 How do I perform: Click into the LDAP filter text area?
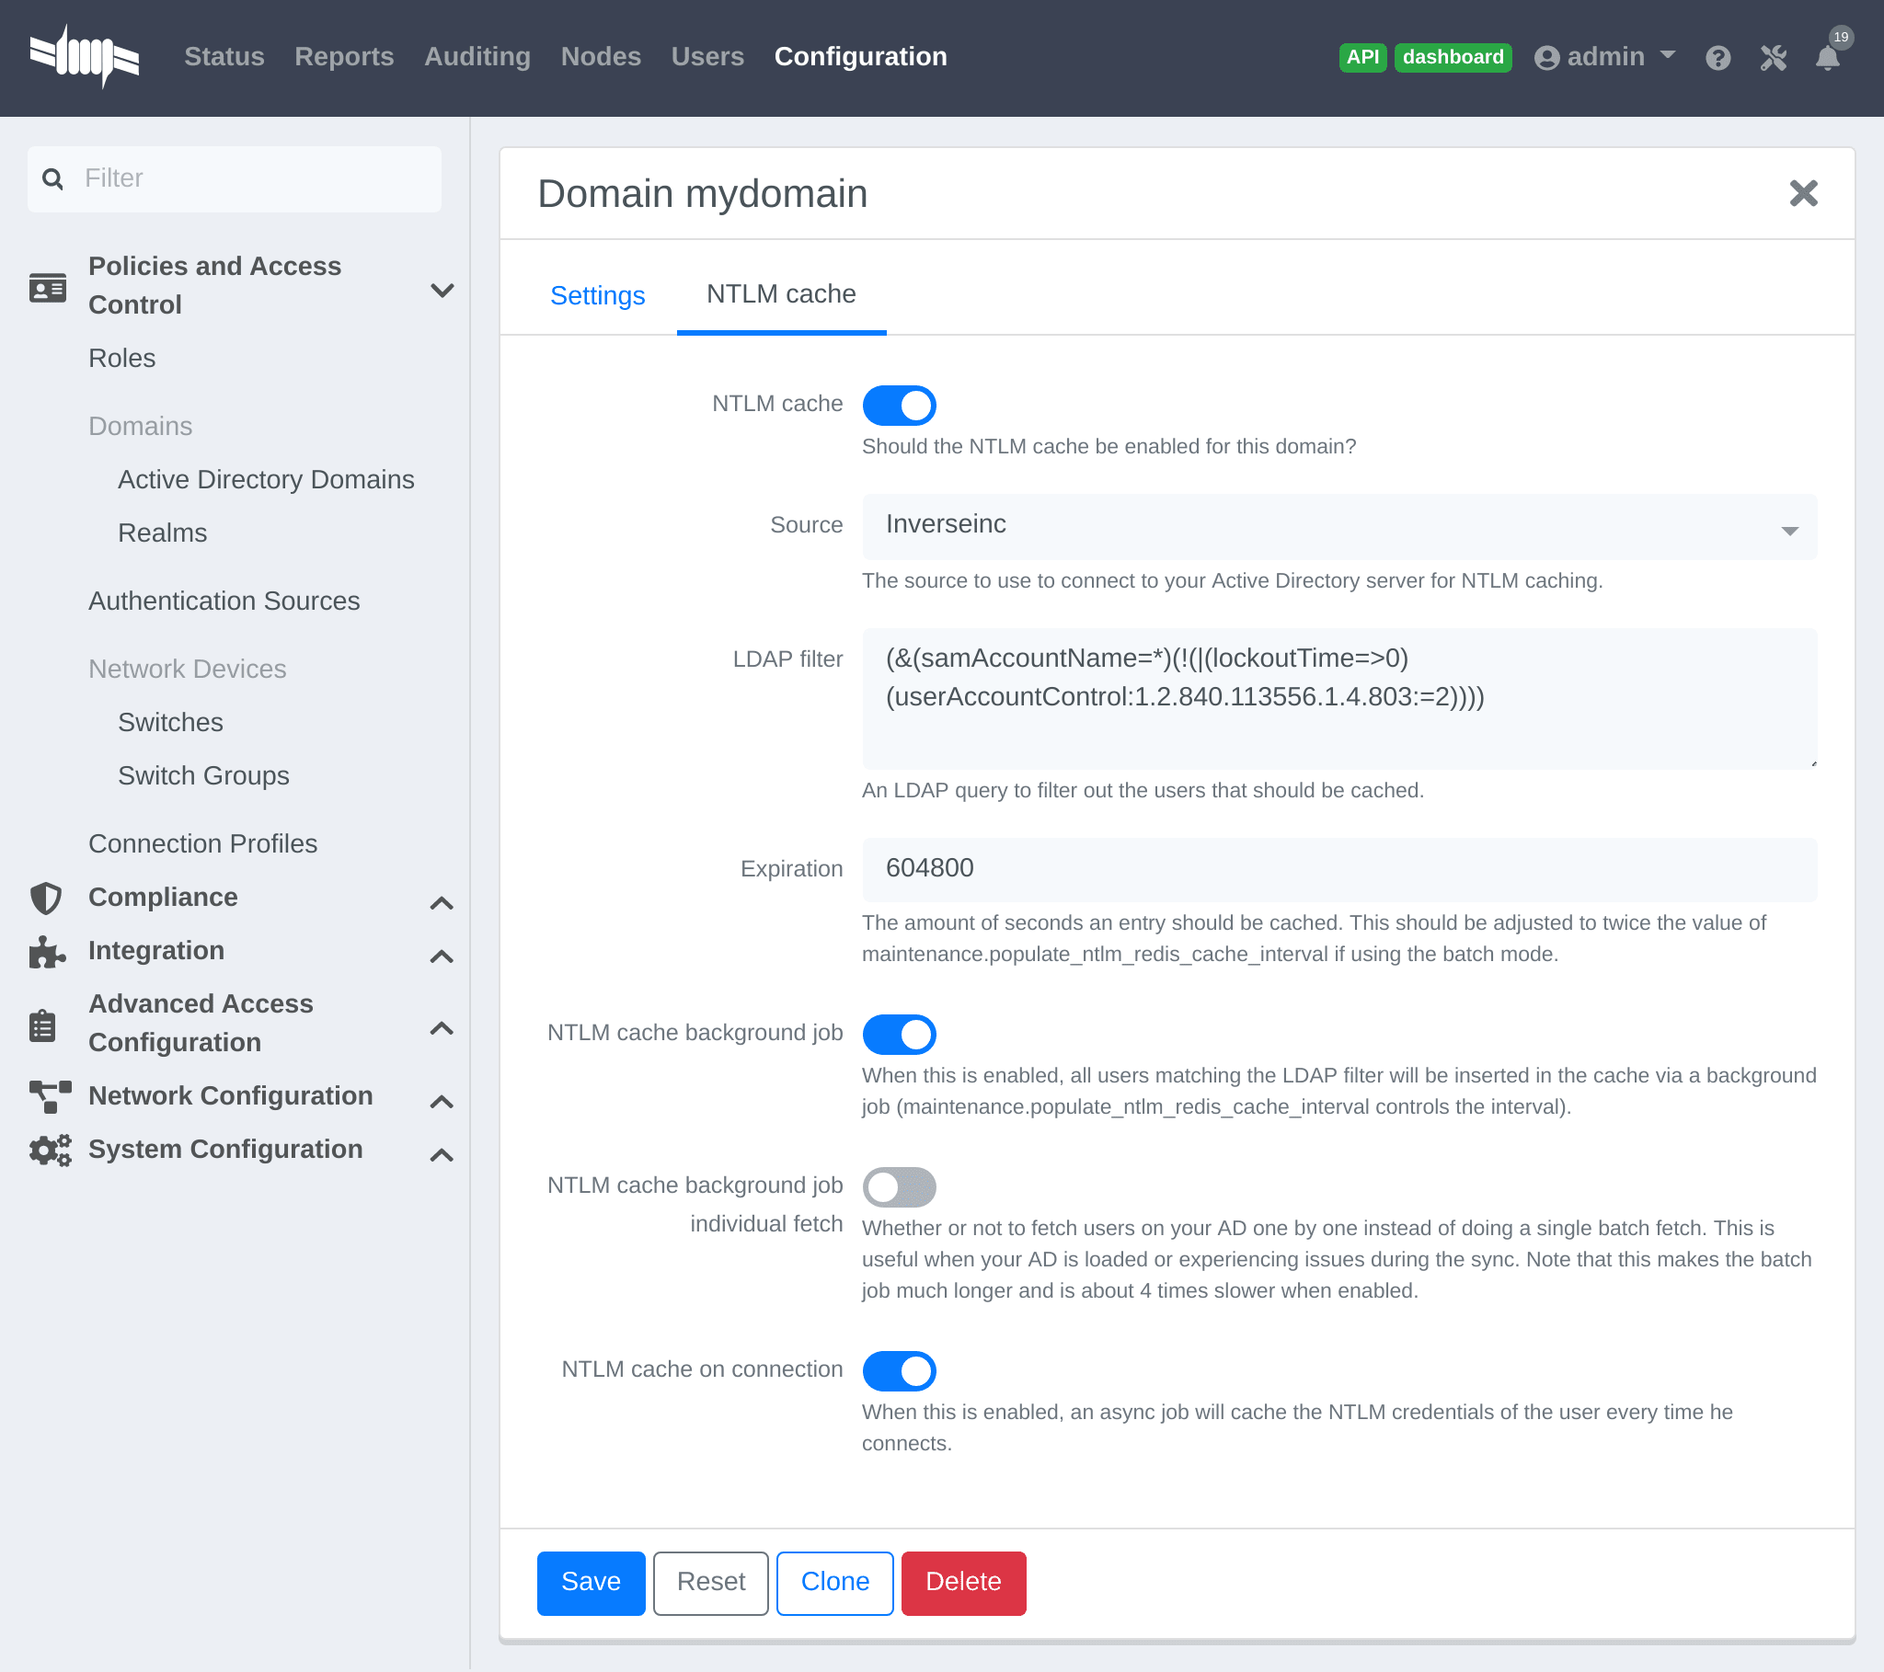[1339, 698]
